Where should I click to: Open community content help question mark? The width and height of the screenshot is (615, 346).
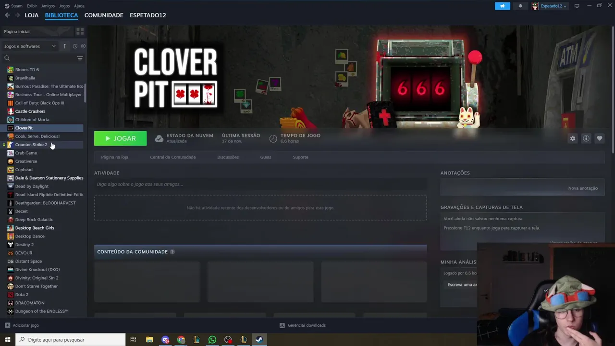(x=172, y=252)
